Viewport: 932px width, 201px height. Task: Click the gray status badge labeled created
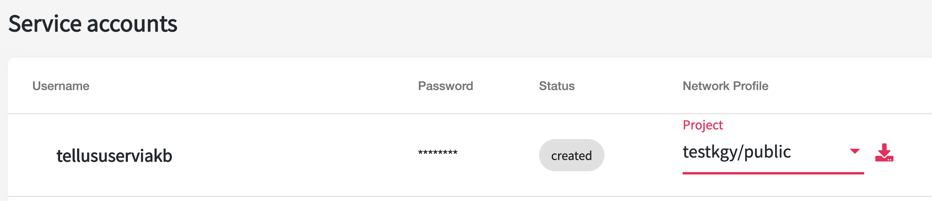[571, 155]
